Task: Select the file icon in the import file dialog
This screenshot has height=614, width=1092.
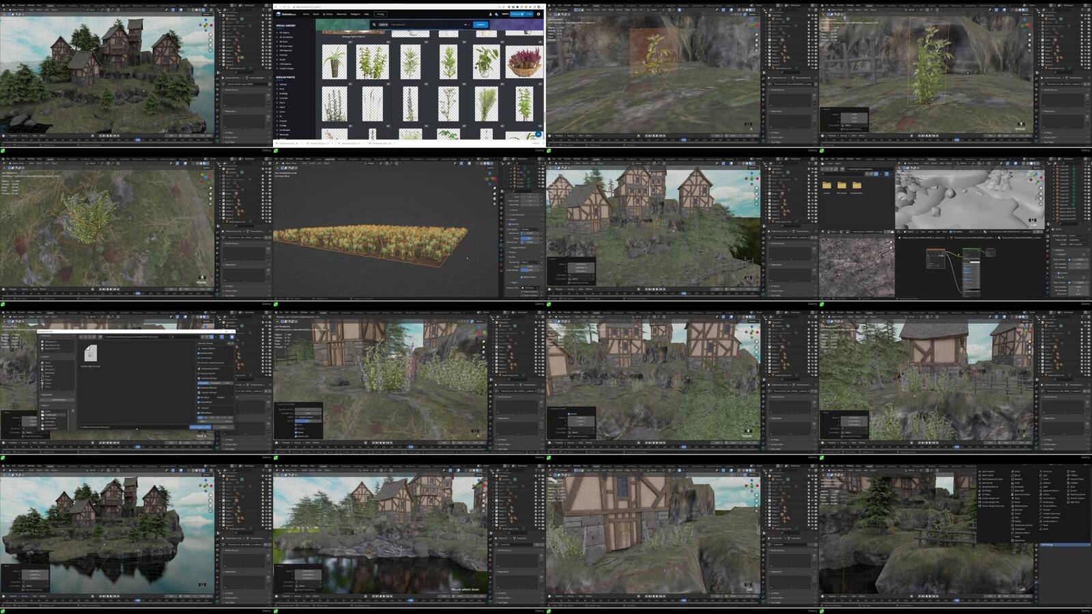Action: [x=90, y=353]
